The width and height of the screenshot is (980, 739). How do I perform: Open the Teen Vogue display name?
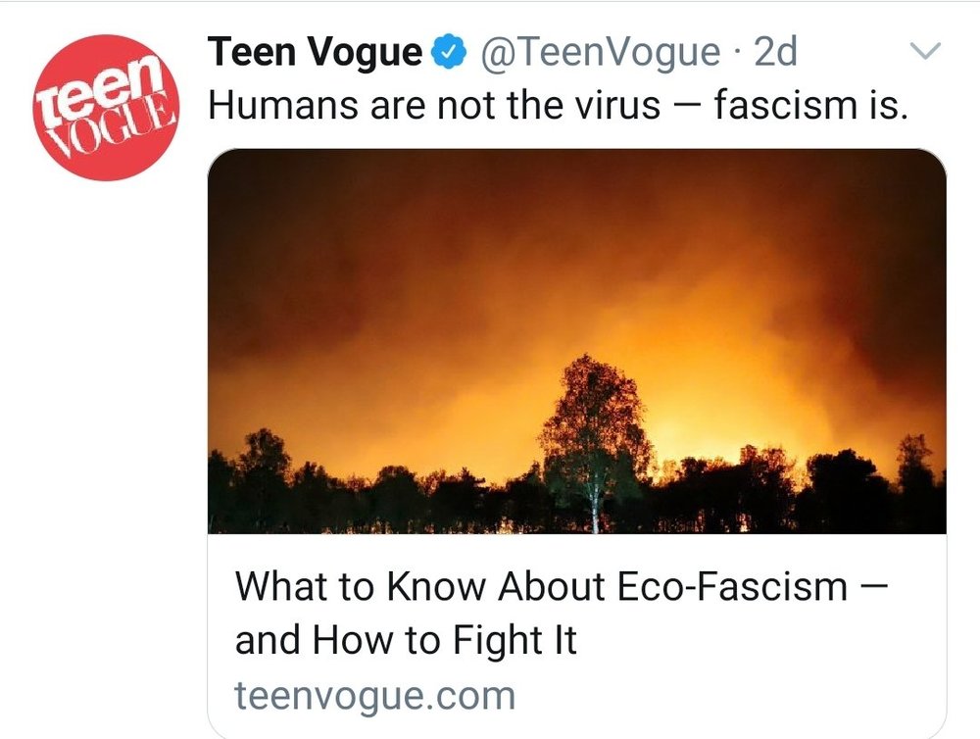(316, 54)
